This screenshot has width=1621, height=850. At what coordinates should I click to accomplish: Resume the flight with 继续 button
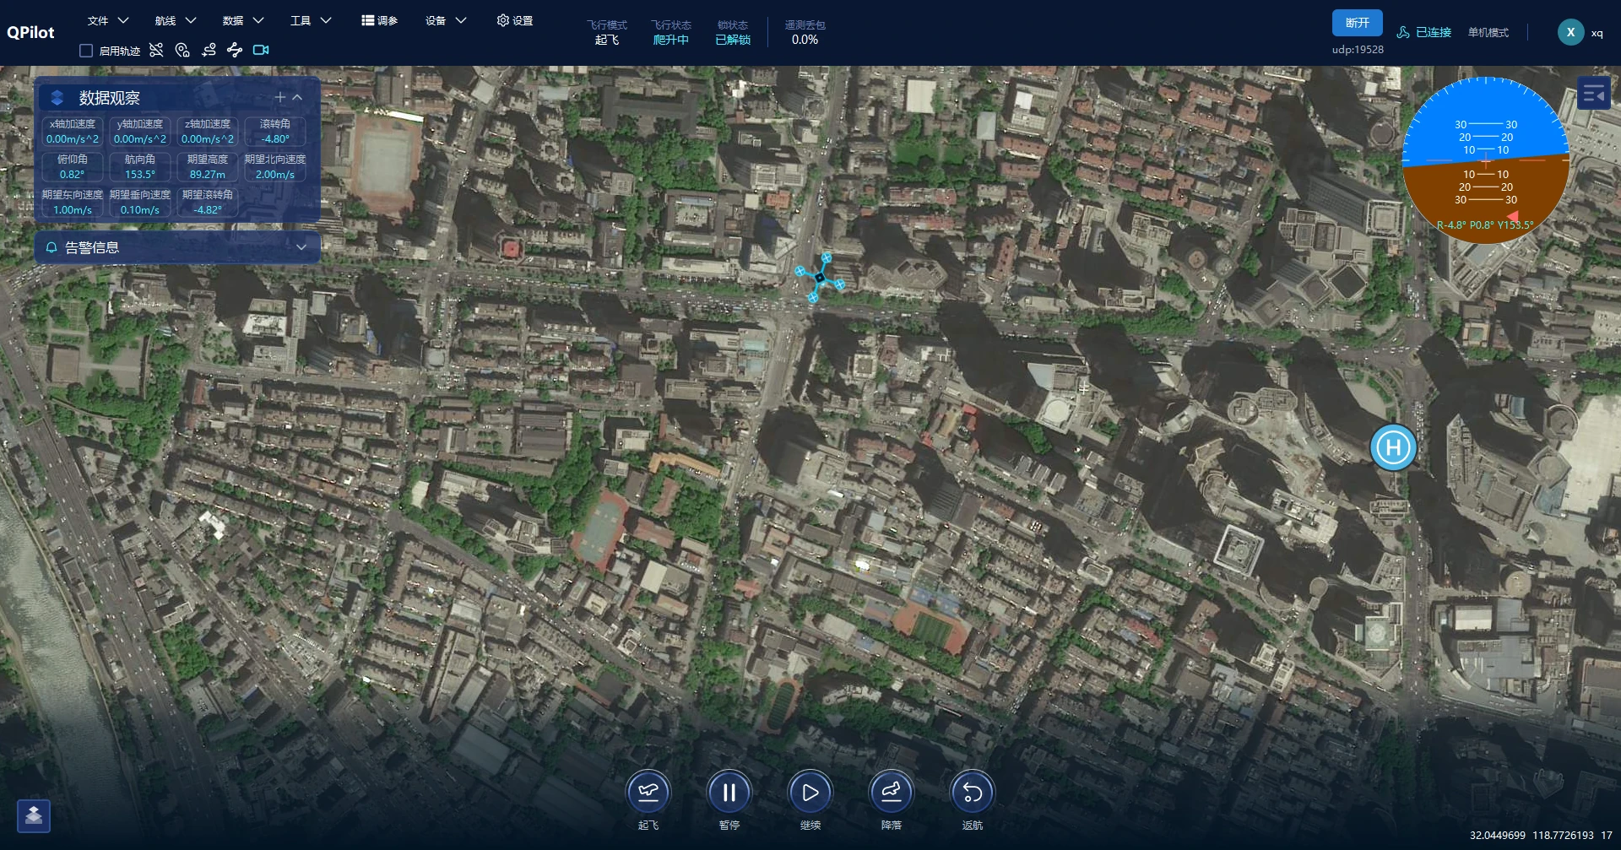[810, 793]
